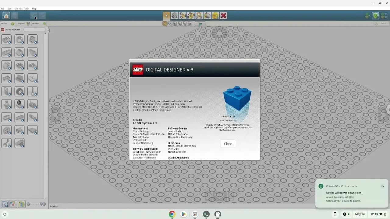Click the "Version: 4.3.11" text
390x219 pixels.
[x=228, y=116]
